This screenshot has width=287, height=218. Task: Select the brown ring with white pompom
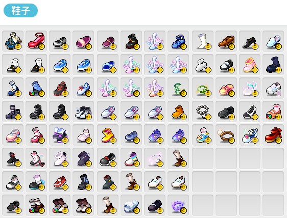(x=226, y=135)
